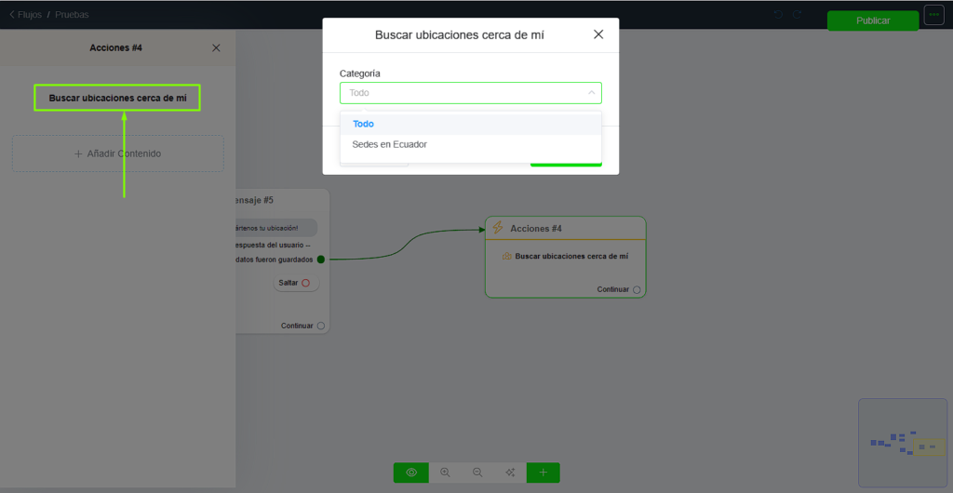Select Todo from the category list
This screenshot has width=953, height=493.
363,124
